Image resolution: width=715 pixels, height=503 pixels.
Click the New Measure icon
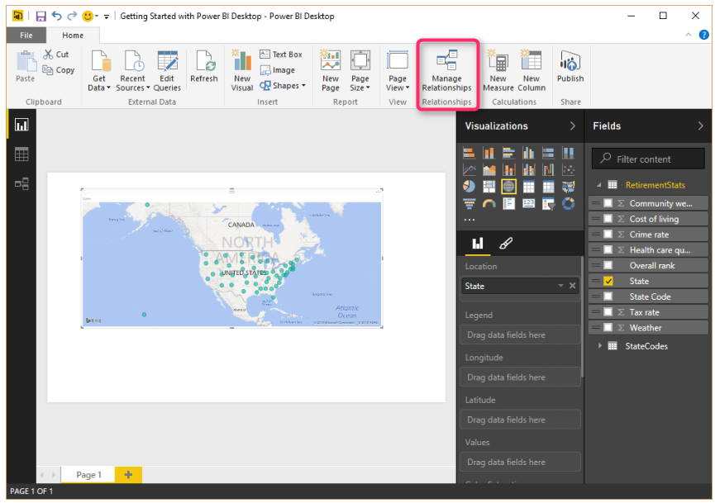(x=498, y=62)
